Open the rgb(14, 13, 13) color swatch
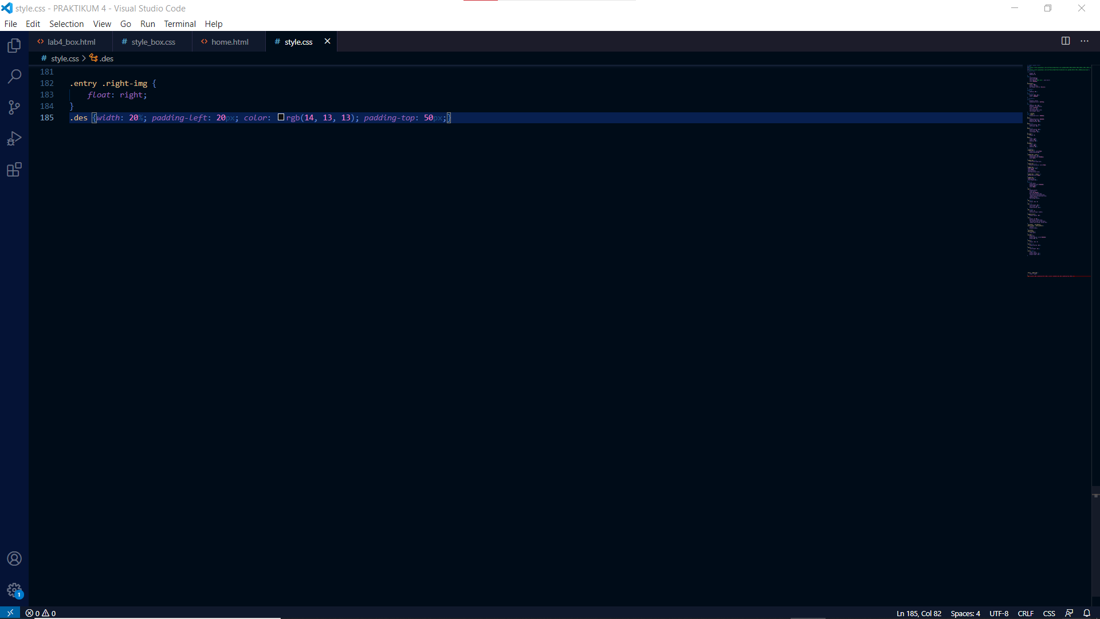This screenshot has width=1100, height=619. 281,117
